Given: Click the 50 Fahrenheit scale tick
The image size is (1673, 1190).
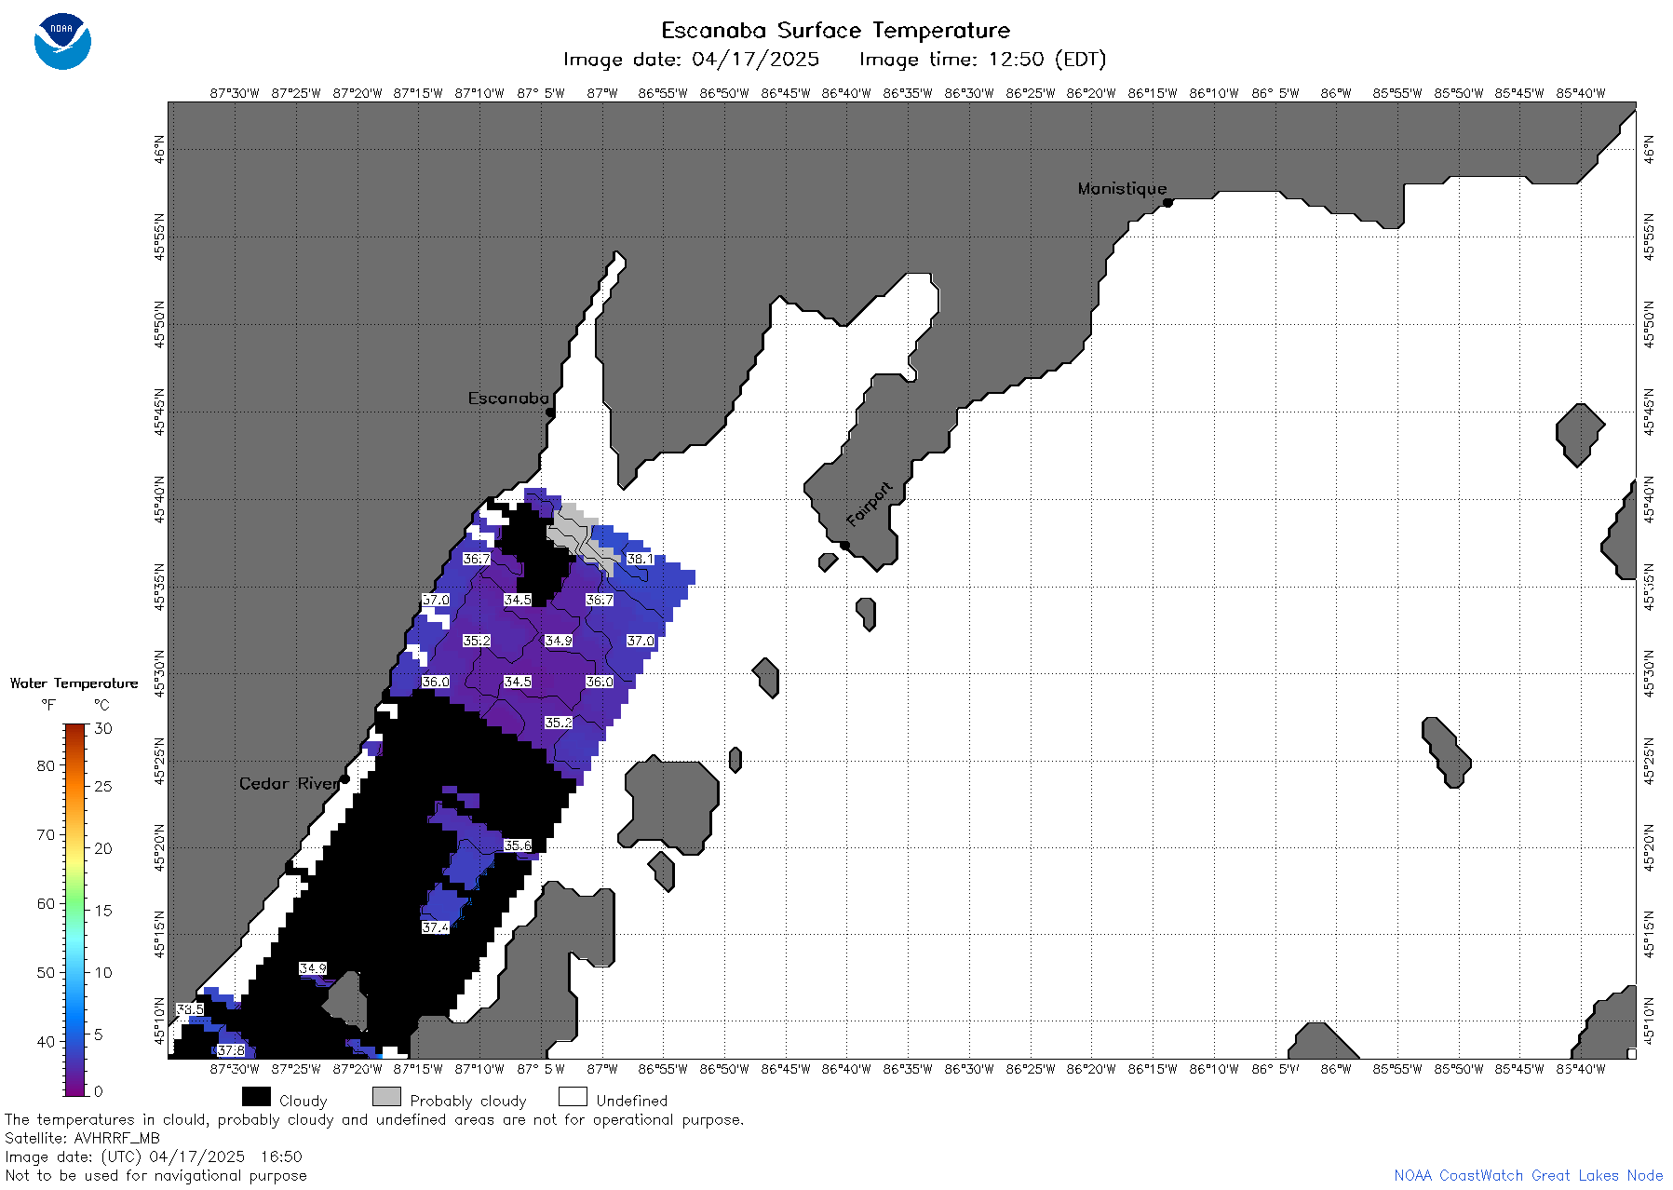Looking at the screenshot, I should point(46,972).
